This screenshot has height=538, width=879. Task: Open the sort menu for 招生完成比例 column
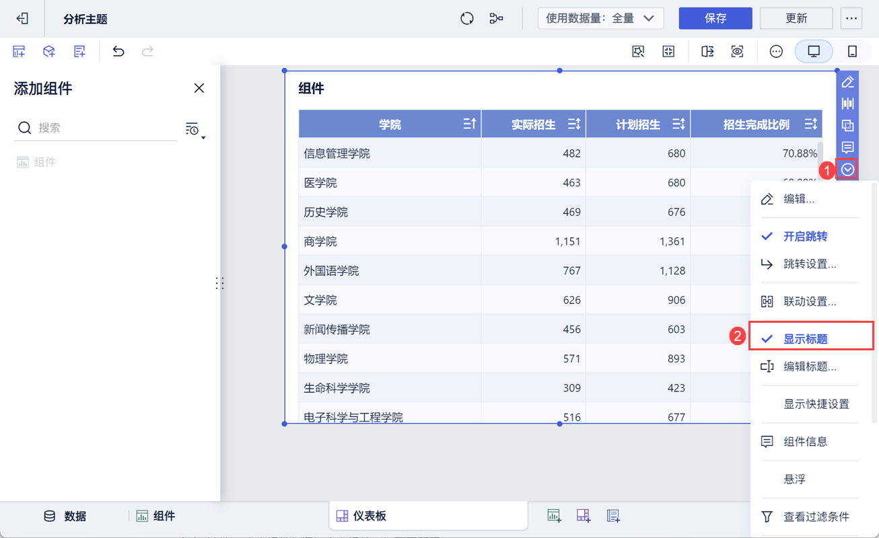[811, 124]
